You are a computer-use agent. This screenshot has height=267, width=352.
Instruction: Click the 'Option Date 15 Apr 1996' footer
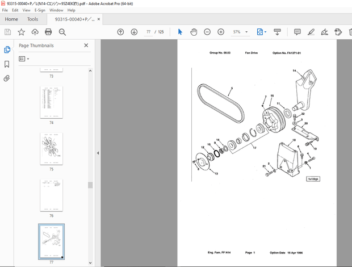tap(286, 253)
